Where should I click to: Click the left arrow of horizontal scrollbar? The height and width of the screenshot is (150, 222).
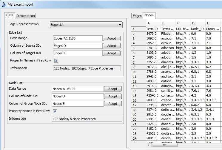point(149,145)
